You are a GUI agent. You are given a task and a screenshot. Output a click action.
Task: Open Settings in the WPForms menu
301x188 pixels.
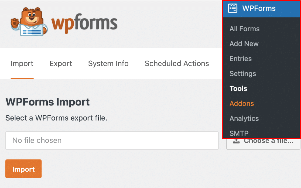point(243,74)
